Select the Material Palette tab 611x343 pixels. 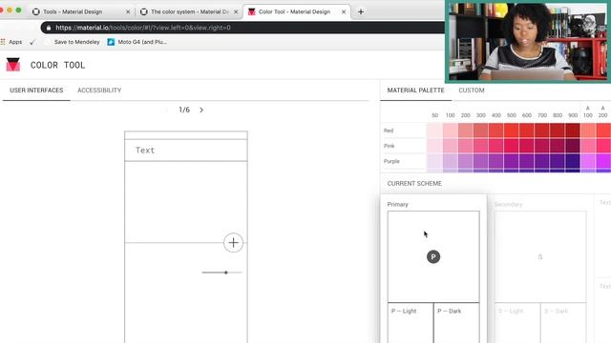416,91
